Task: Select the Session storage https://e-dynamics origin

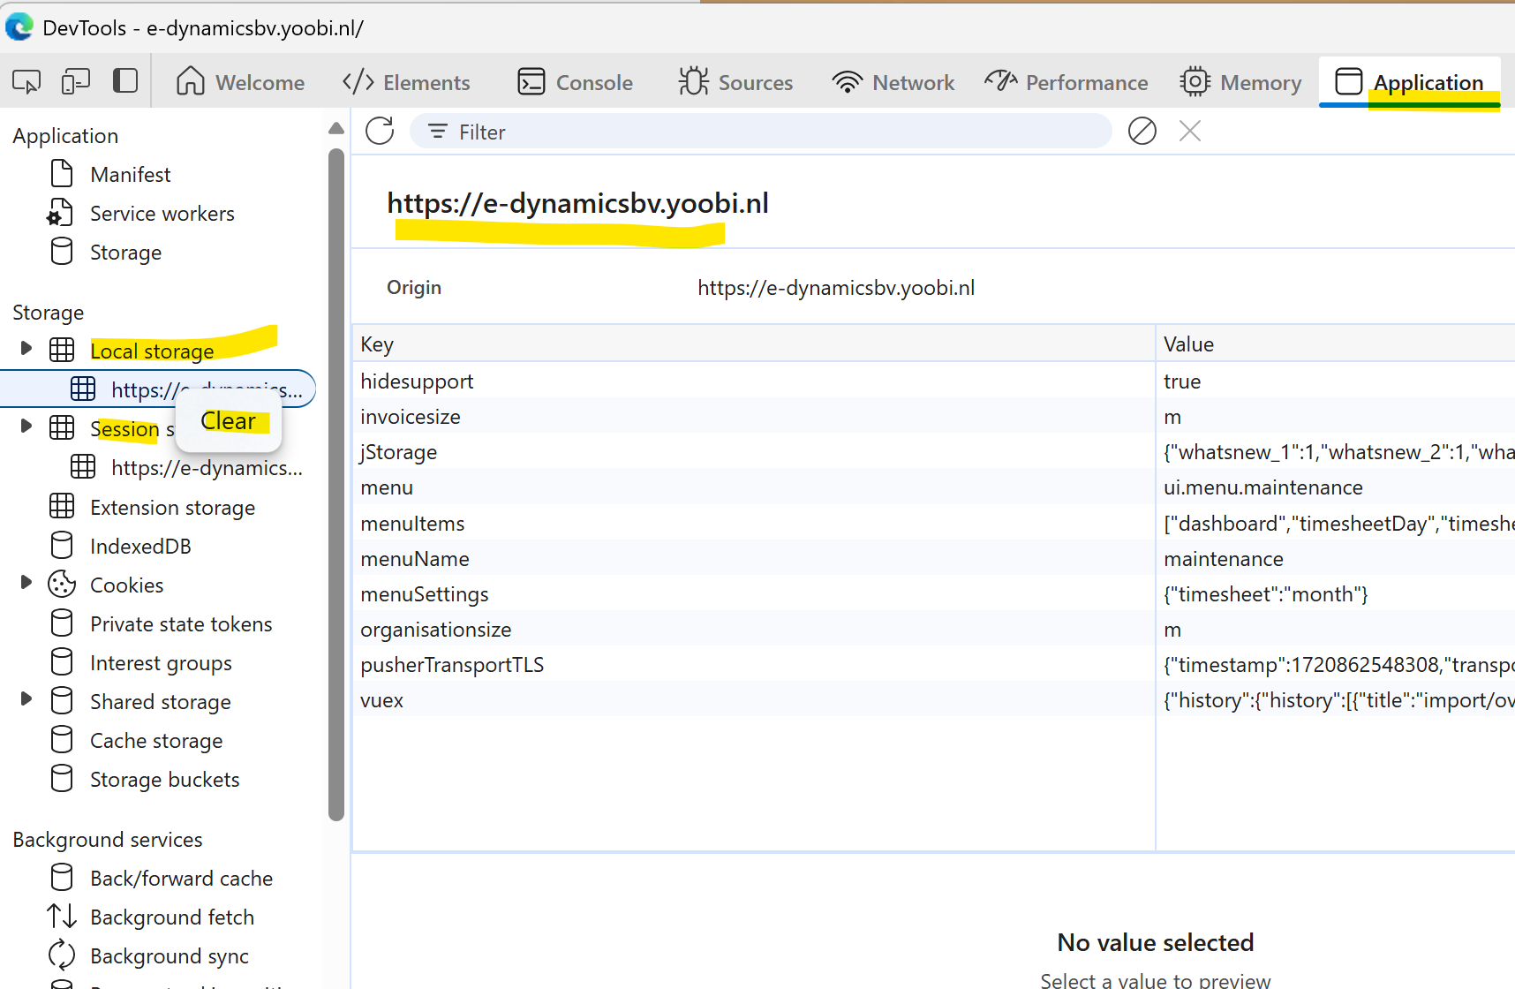Action: 207,467
